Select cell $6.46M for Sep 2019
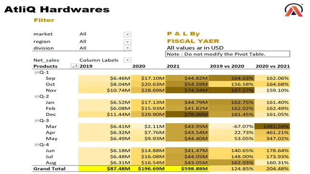Image resolution: width=310 pixels, height=174 pixels. pos(104,78)
